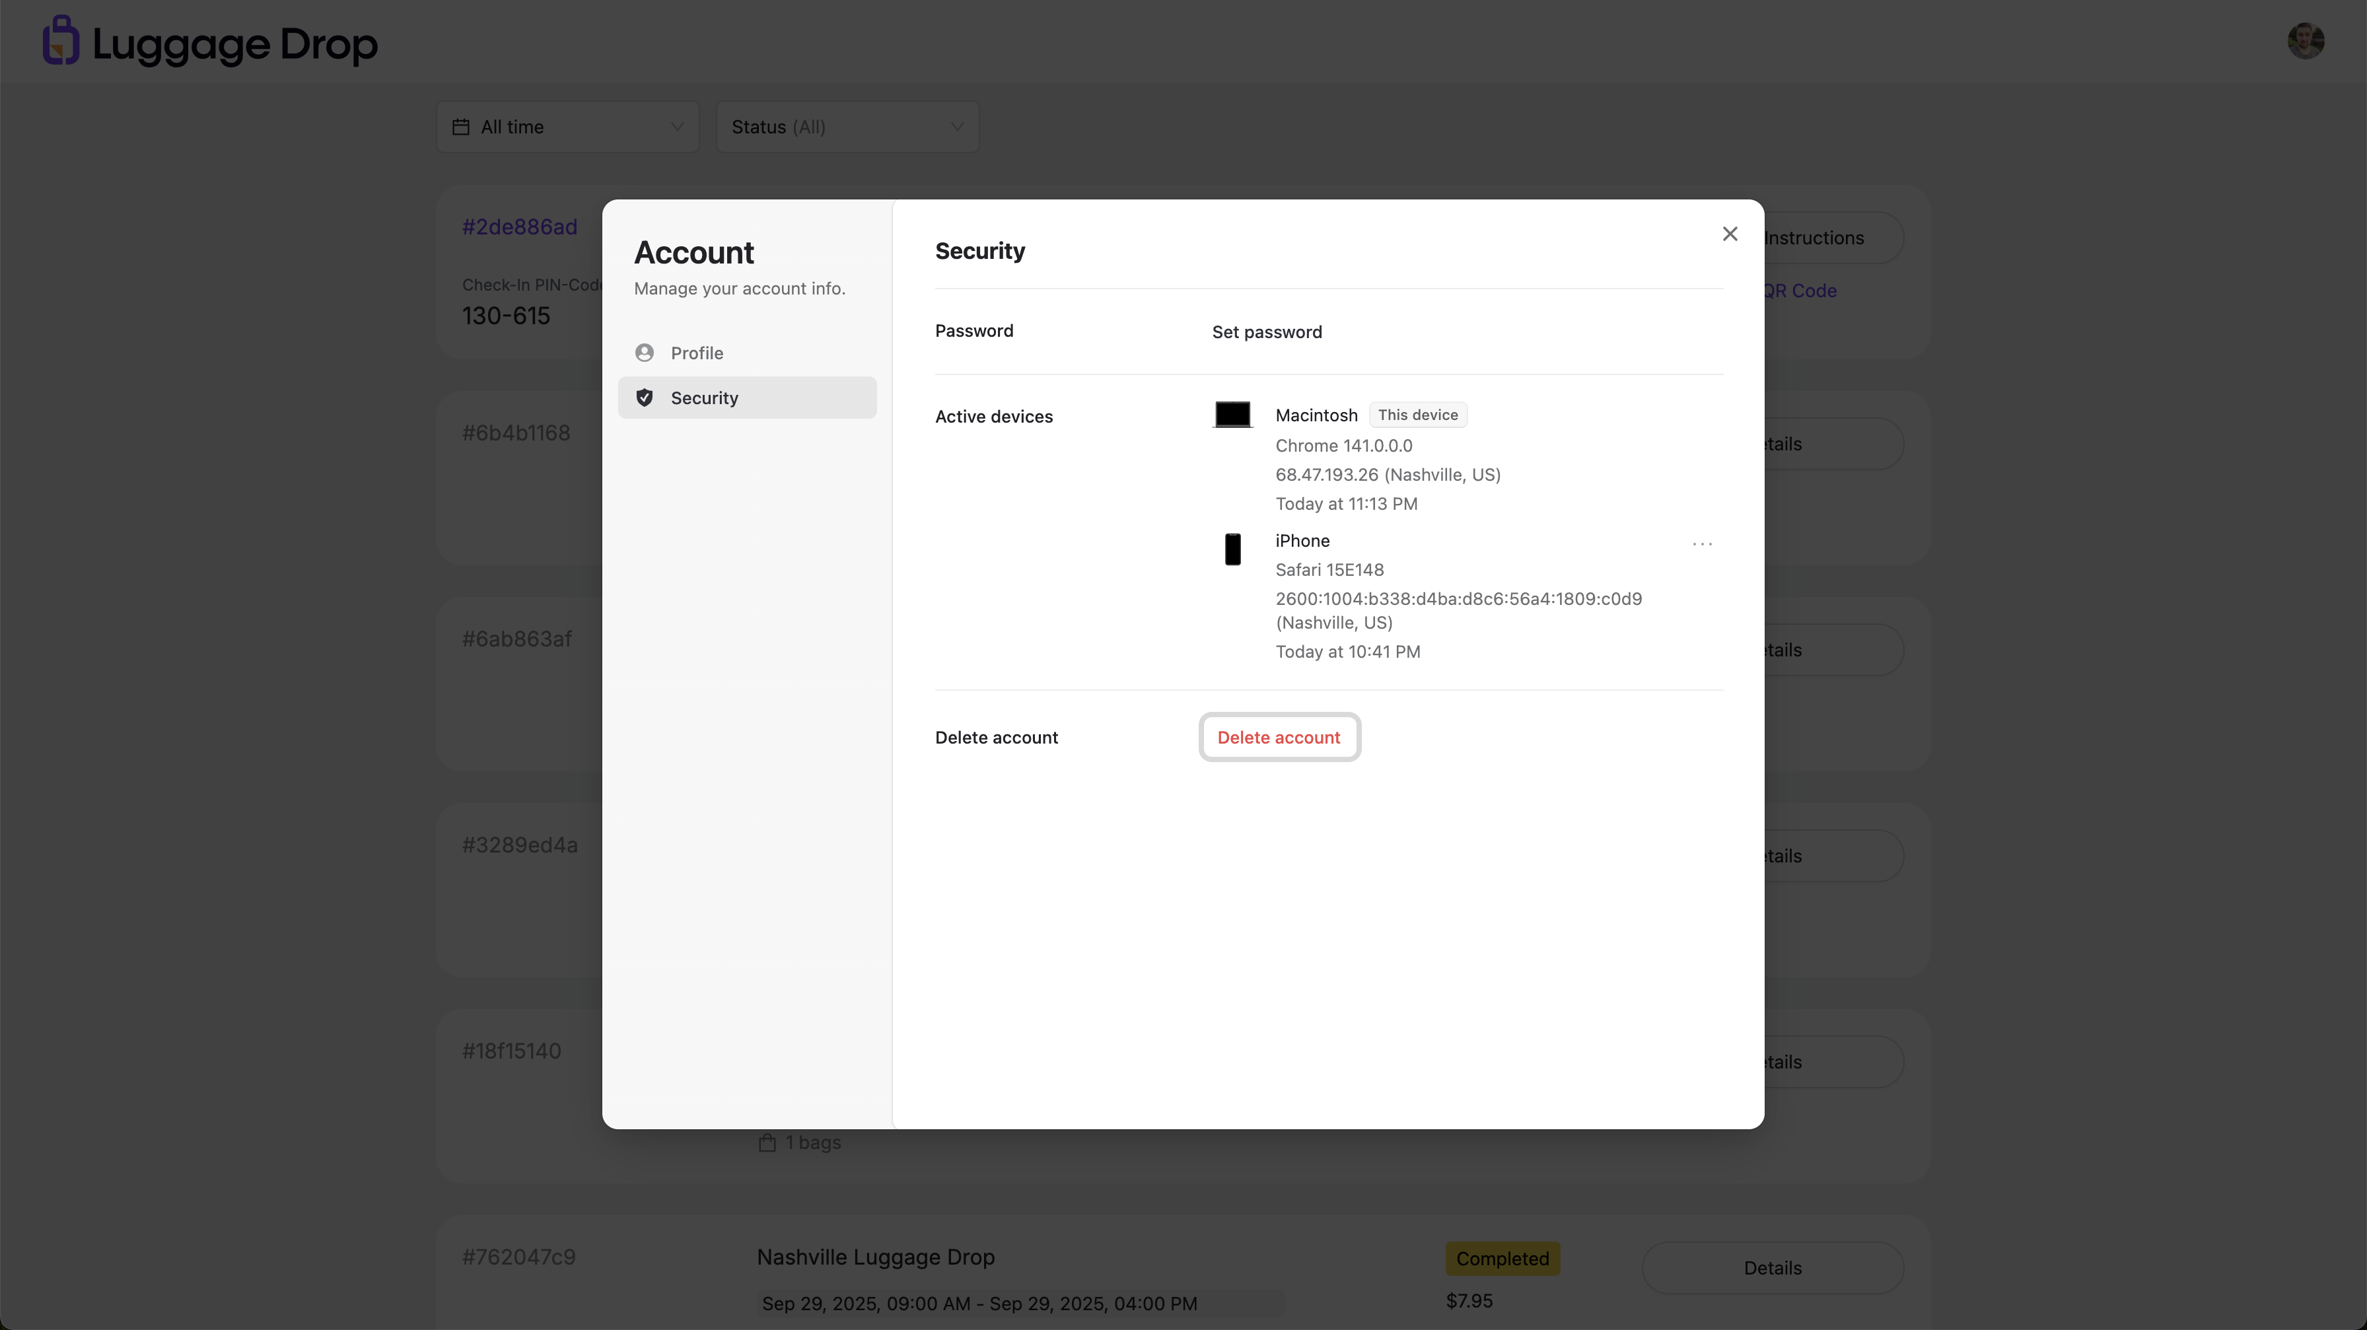Expand the All time date filter

pyautogui.click(x=567, y=127)
